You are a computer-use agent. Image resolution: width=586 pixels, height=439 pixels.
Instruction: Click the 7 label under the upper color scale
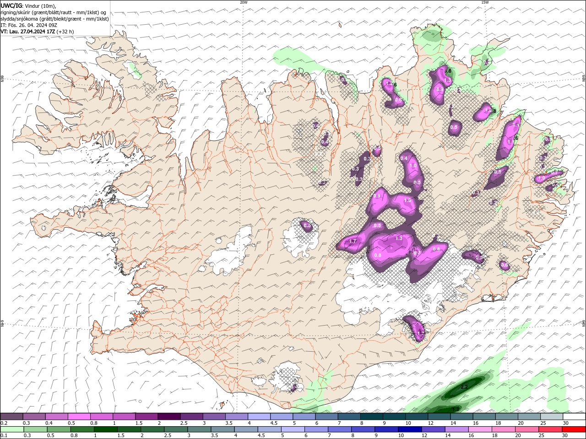pyautogui.click(x=339, y=423)
